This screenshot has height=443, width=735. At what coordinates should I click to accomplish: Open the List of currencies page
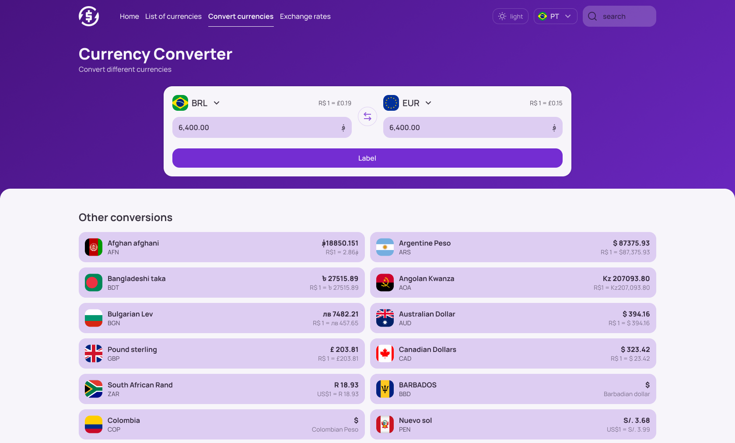pyautogui.click(x=173, y=16)
